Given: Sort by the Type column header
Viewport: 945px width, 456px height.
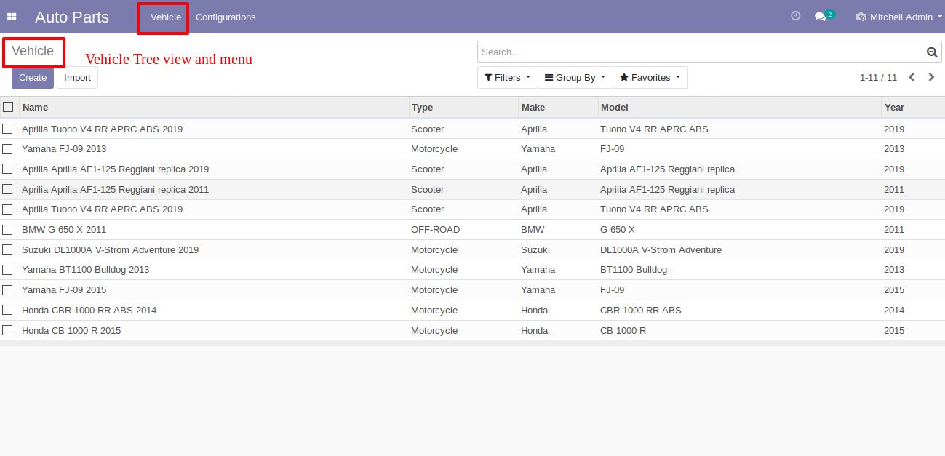Looking at the screenshot, I should [x=463, y=107].
